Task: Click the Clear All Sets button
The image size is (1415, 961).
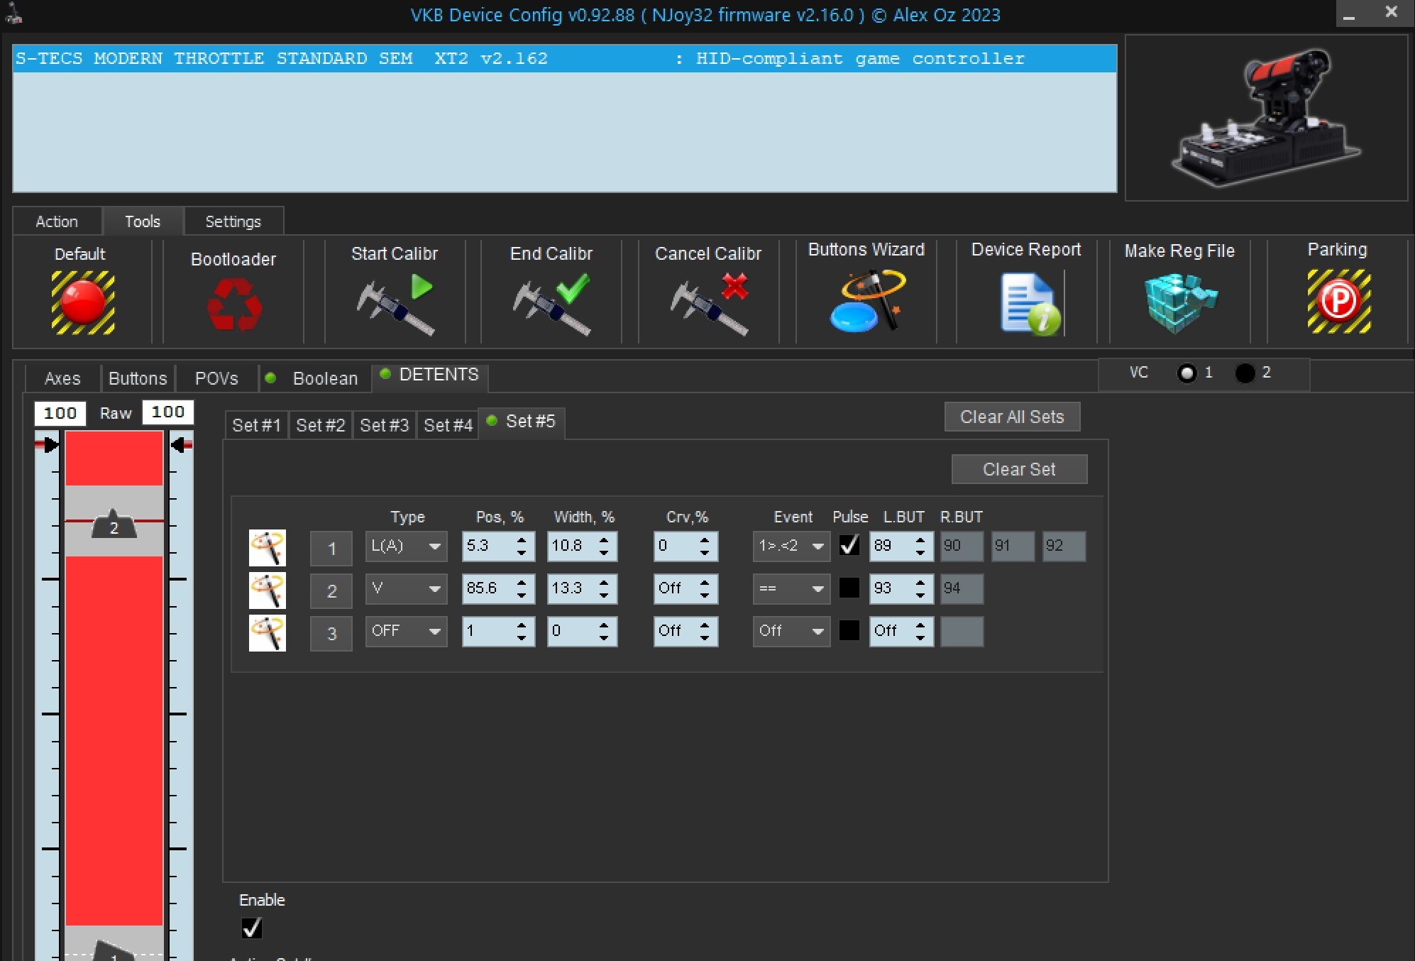Action: (x=1013, y=417)
